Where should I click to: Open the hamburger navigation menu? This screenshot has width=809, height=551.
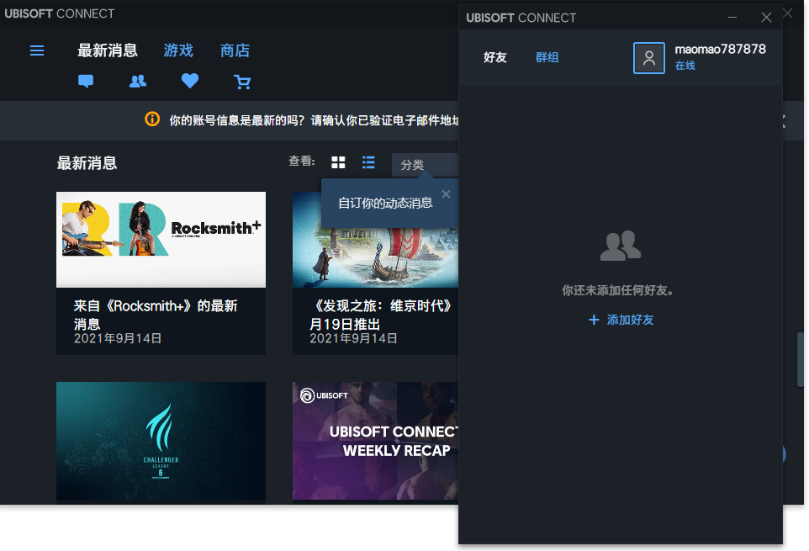click(x=36, y=50)
